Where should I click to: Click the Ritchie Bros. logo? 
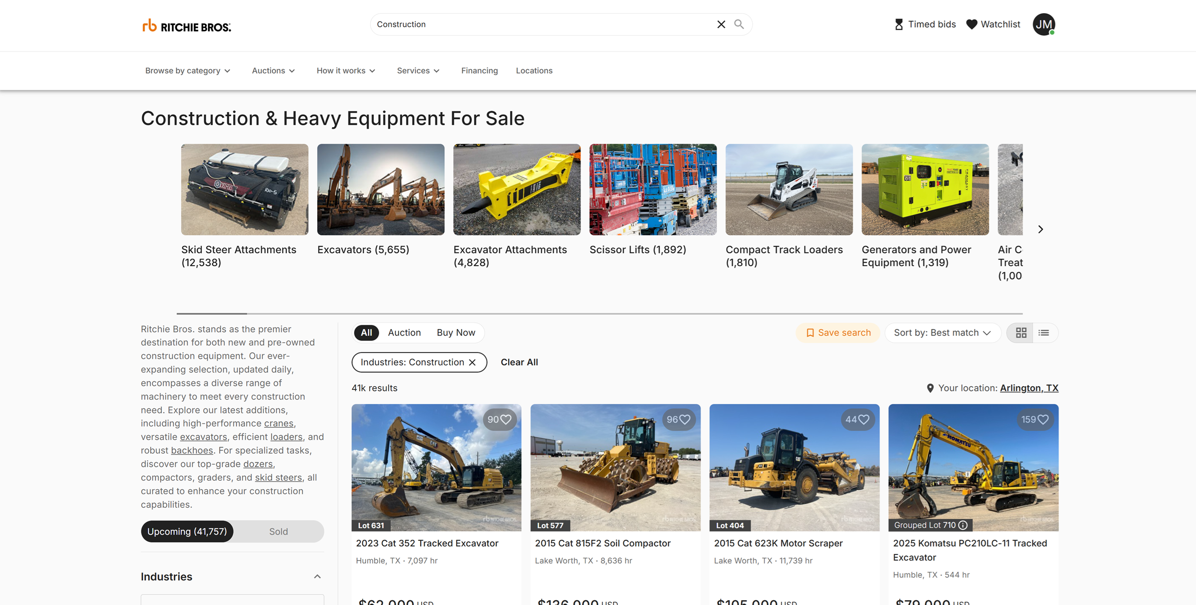(187, 26)
